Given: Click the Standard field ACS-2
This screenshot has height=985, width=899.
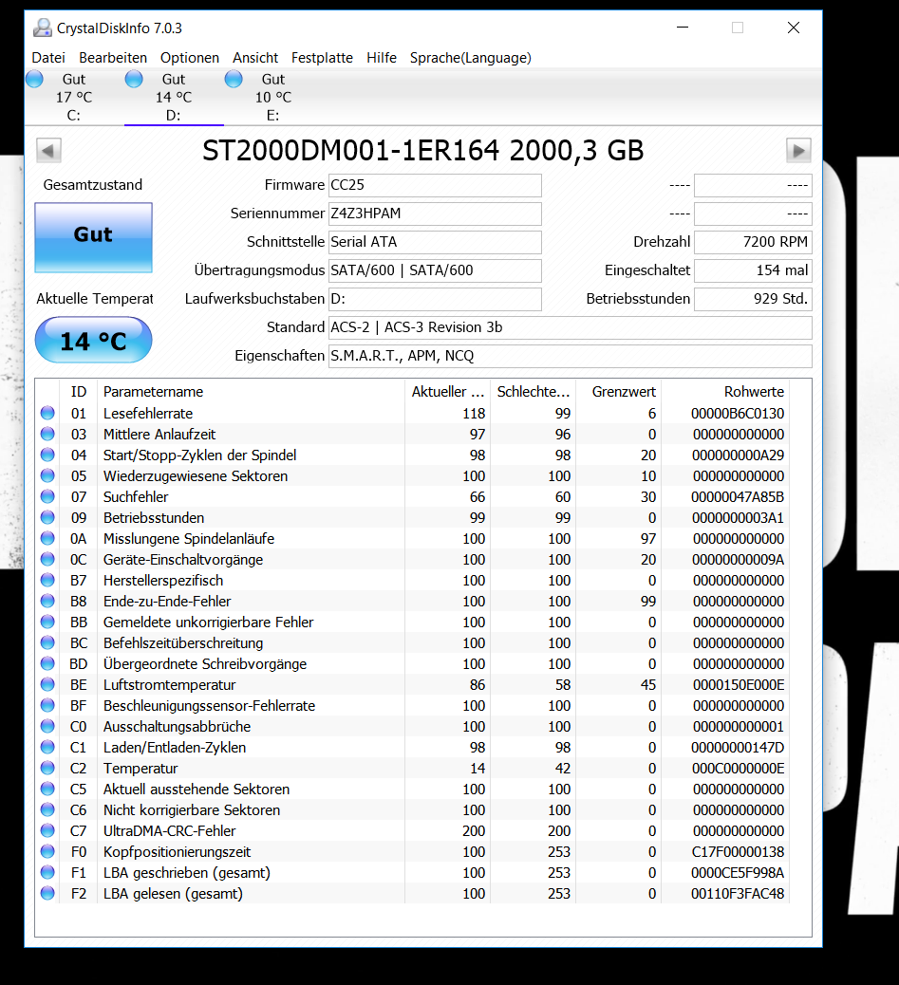Looking at the screenshot, I should click(571, 327).
